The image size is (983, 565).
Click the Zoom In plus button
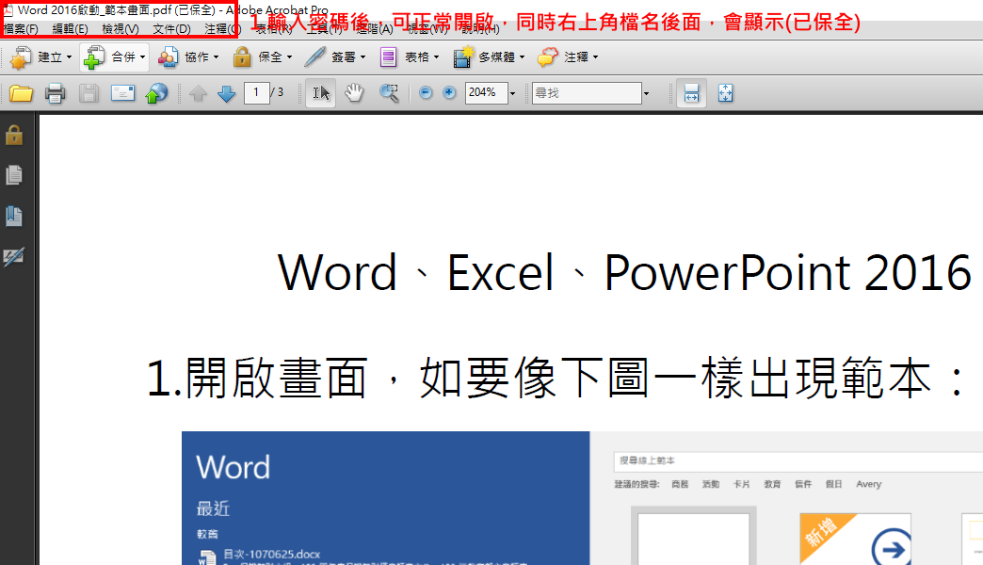pyautogui.click(x=449, y=93)
